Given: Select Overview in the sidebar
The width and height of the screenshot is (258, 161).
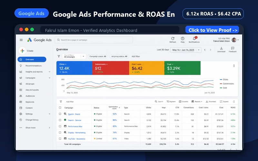Looking at the screenshot, I should pyautogui.click(x=32, y=60).
